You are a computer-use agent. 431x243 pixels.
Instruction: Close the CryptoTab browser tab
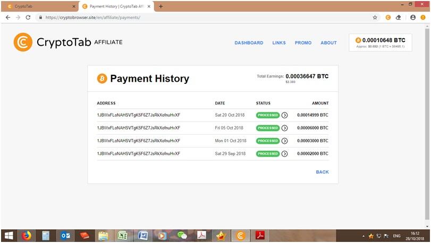(x=74, y=6)
